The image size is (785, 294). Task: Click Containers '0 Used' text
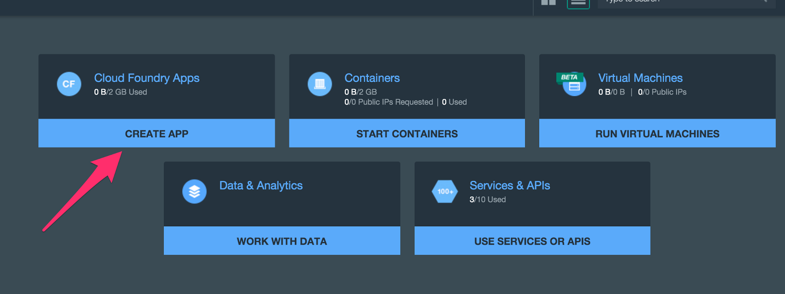(x=454, y=102)
